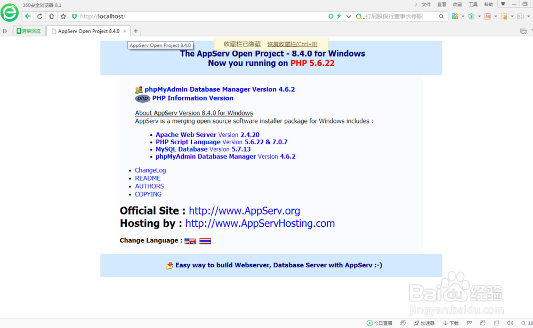Click the lightning speed mode icon
The height and width of the screenshot is (328, 533).
coord(339,16)
